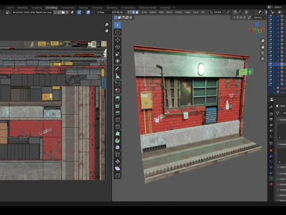Toggle Z mirror axis button

pos(244,17)
